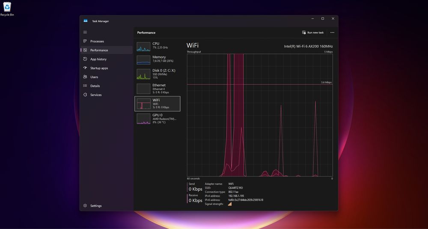
Task: Click the Run new task button label
Action: (315, 33)
